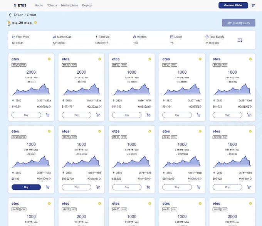Screen dimensions: 262x226
Task: Click the Total Vol value 45500 ETE
Action: 102,43
